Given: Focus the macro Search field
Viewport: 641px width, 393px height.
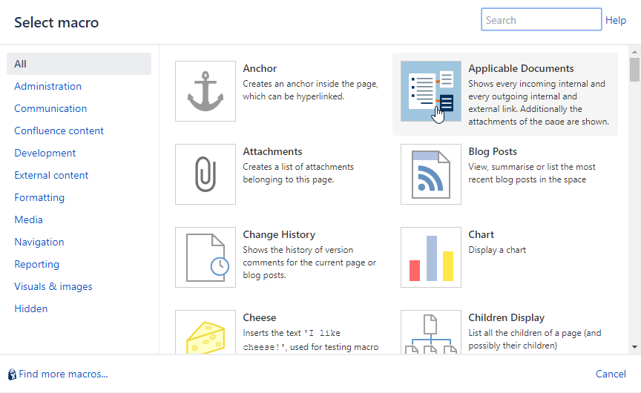Looking at the screenshot, I should (541, 20).
